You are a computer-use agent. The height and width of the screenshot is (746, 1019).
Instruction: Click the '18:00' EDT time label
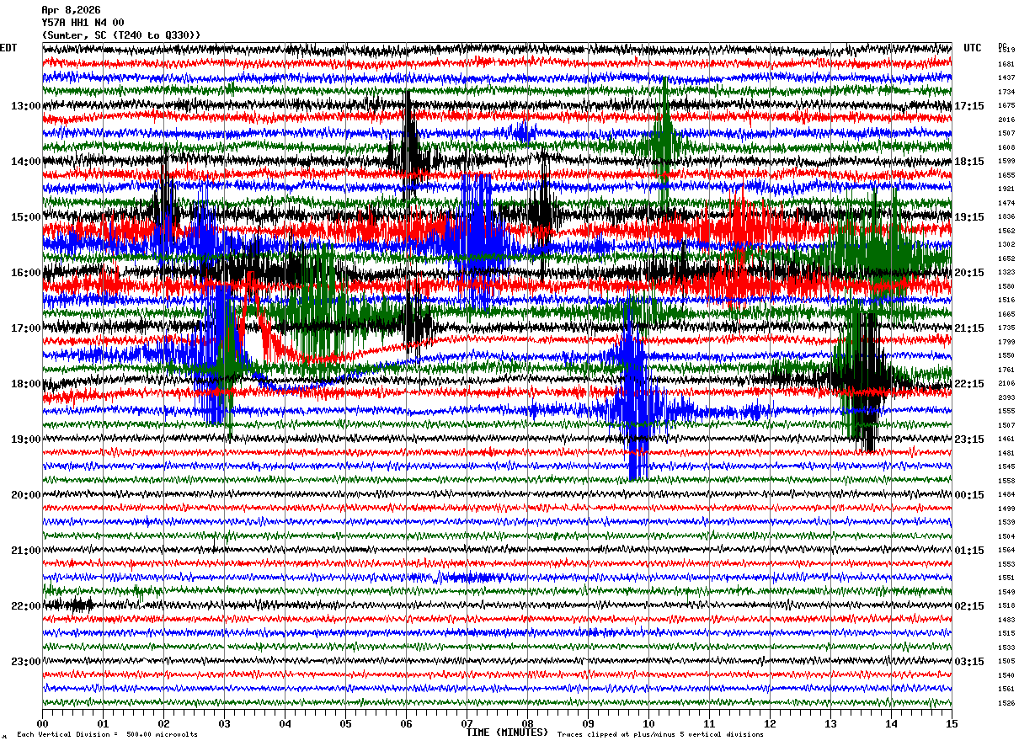tap(26, 384)
